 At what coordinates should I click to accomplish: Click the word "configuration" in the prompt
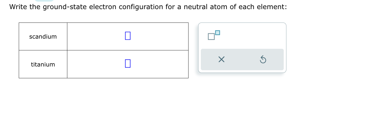[x=141, y=7]
